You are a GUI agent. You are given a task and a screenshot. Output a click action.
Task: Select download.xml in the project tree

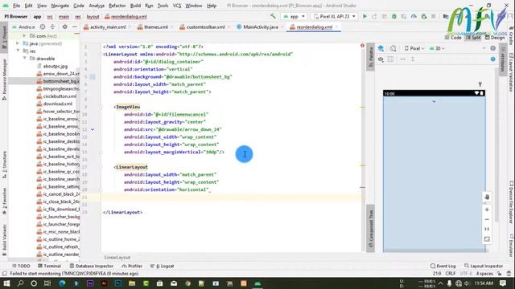(x=57, y=104)
